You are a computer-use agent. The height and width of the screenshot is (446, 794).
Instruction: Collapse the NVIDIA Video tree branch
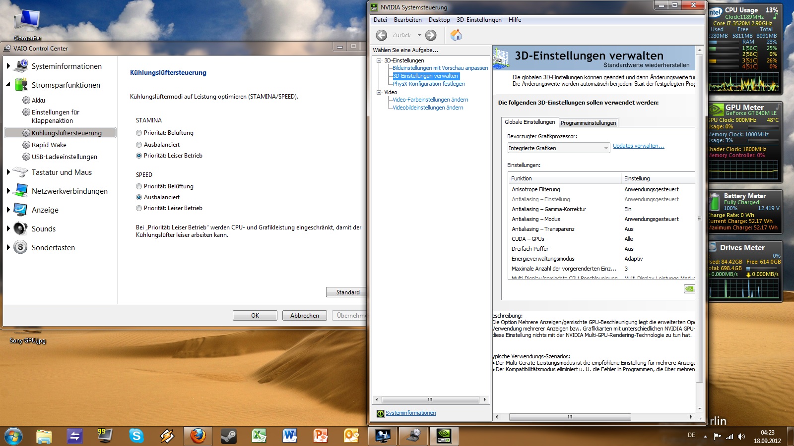[379, 92]
